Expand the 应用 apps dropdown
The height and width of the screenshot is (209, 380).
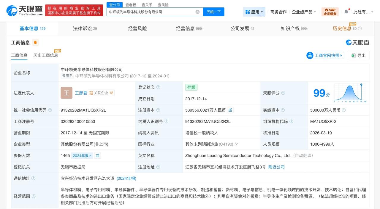coord(254,12)
